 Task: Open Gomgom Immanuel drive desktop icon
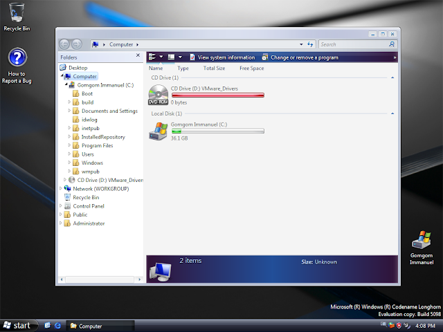[422, 248]
